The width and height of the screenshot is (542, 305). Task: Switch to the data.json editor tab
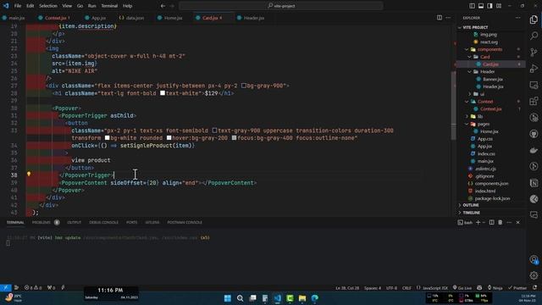(x=132, y=18)
